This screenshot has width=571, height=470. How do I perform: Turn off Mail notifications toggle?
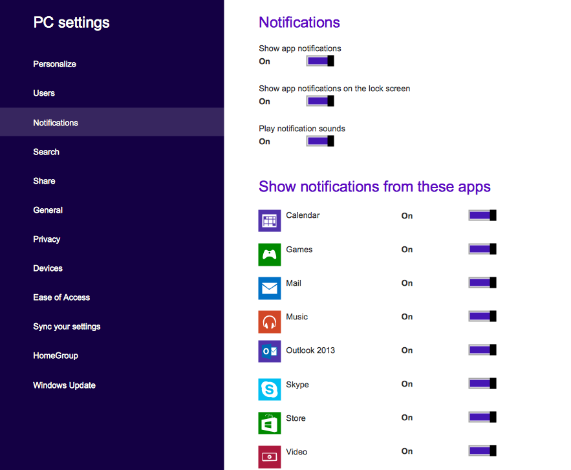pos(482,283)
